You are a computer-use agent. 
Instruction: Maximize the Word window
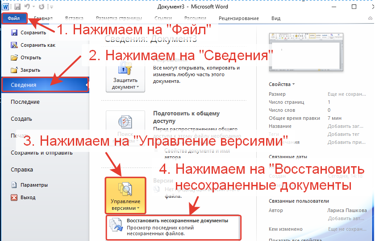(354, 7)
